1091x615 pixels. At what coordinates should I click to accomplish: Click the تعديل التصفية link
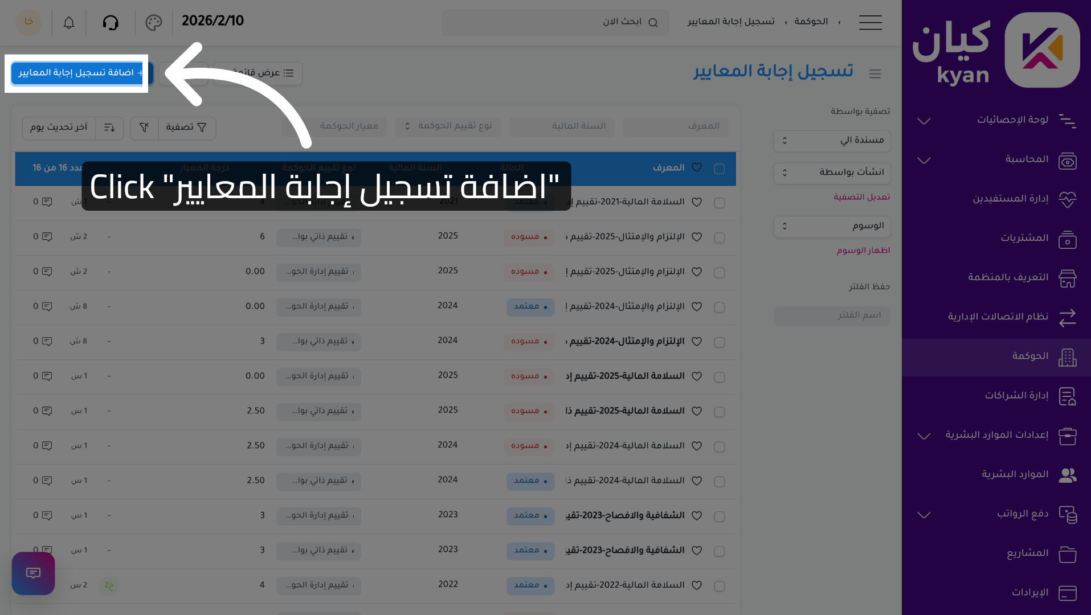tap(861, 197)
